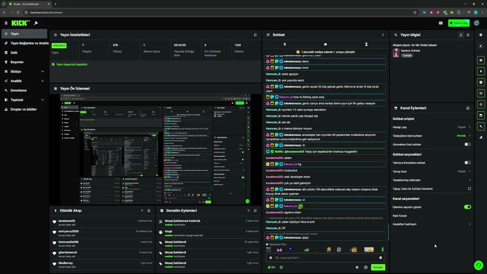The height and width of the screenshot is (274, 487).
Task: Toggle the list widget icon in the right rail
Action: tap(481, 82)
